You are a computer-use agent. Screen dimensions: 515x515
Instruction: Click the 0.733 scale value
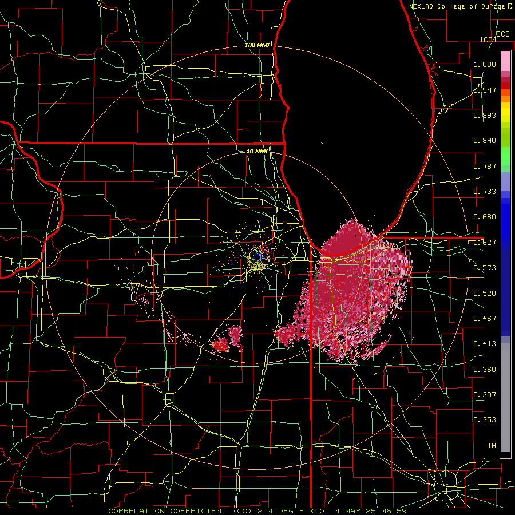click(x=485, y=192)
